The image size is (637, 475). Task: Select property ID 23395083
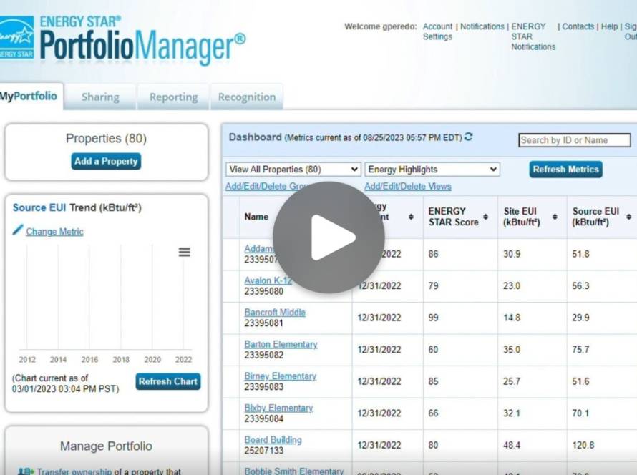pyautogui.click(x=263, y=386)
